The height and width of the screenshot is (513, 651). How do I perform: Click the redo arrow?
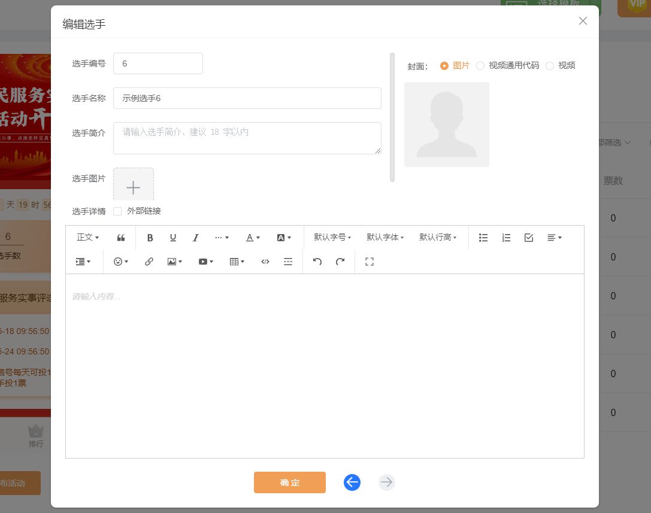point(340,262)
